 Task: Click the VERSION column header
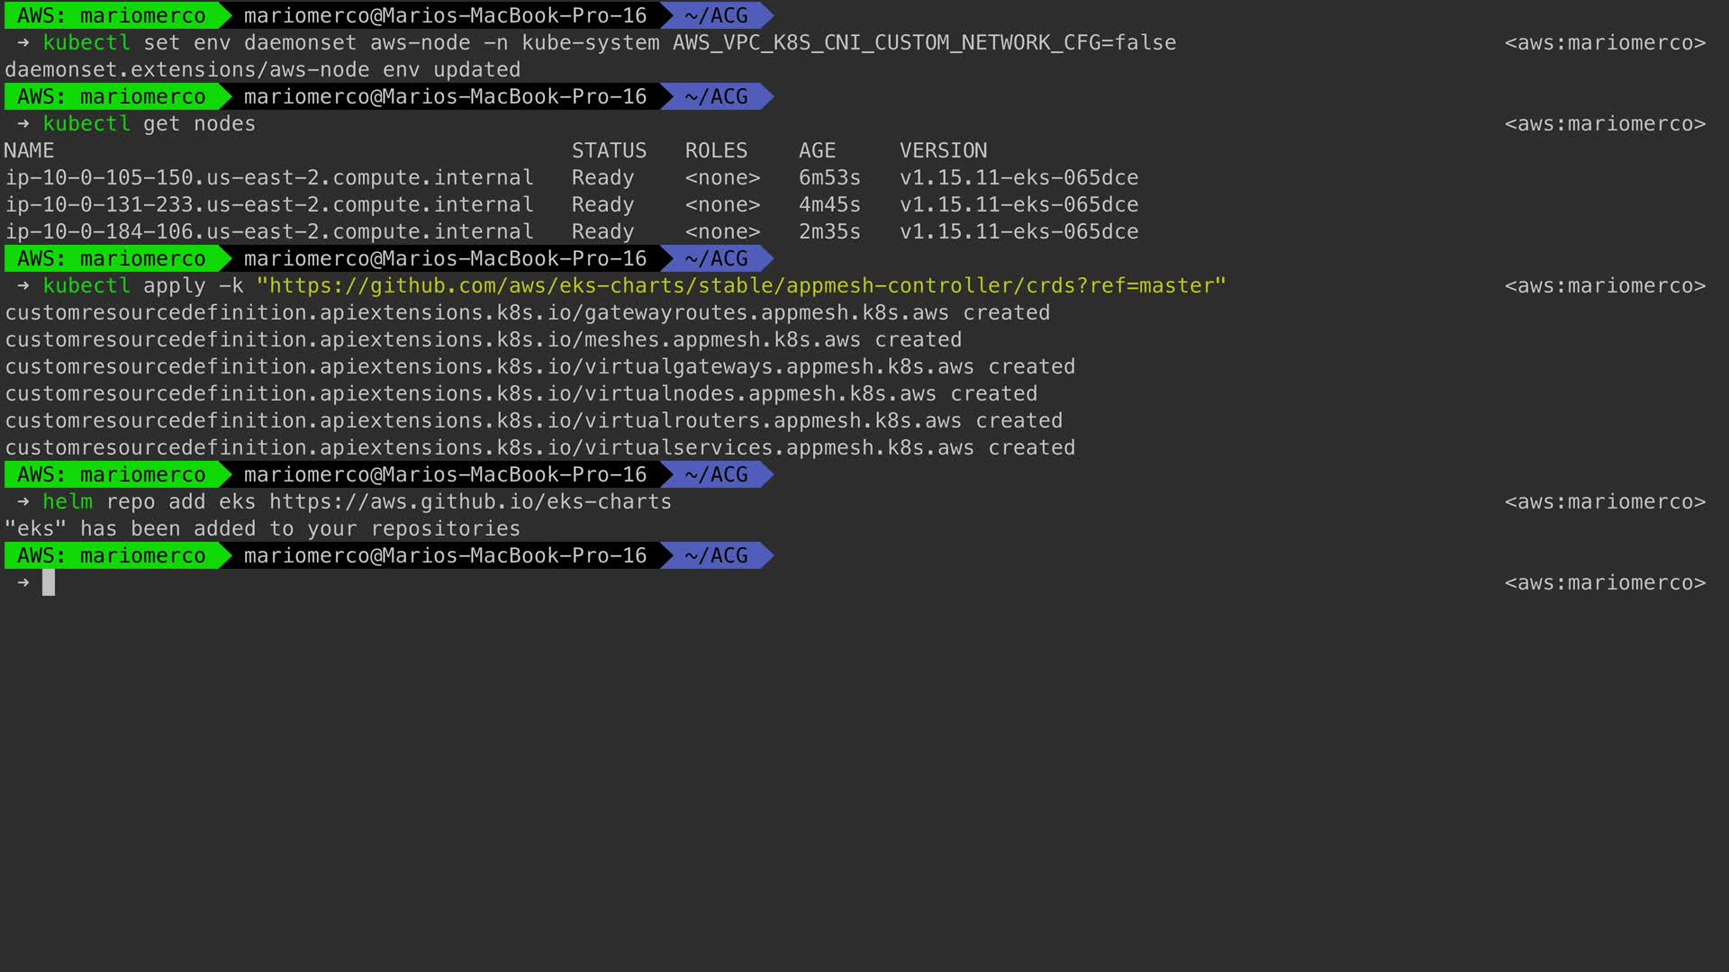pyautogui.click(x=943, y=151)
